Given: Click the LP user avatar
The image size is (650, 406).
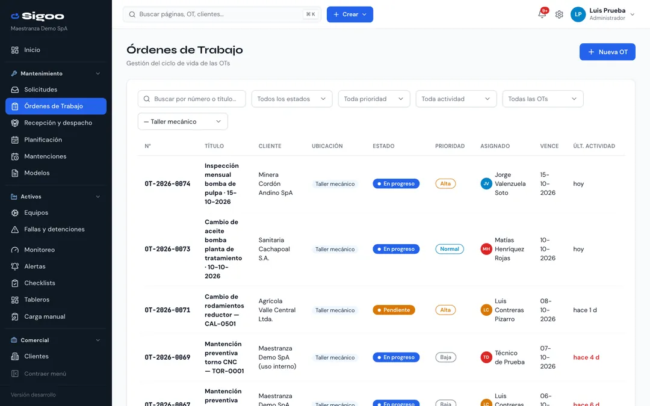Looking at the screenshot, I should pyautogui.click(x=578, y=14).
